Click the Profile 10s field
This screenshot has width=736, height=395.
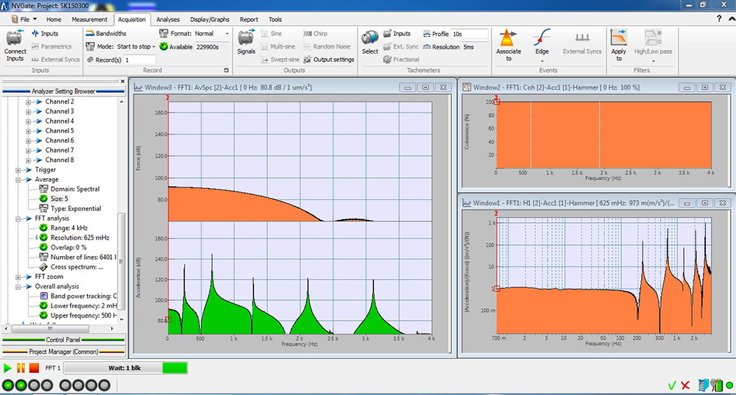(x=469, y=34)
